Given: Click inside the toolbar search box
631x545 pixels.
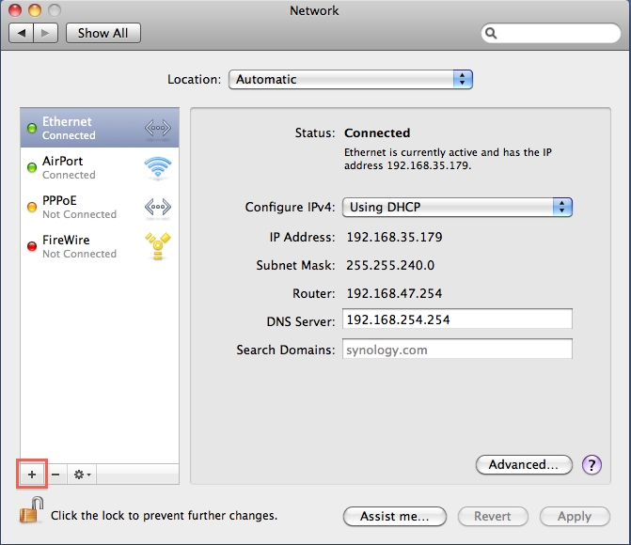Looking at the screenshot, I should 550,33.
